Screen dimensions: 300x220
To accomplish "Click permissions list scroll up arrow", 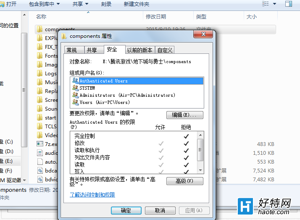I will click(200, 135).
